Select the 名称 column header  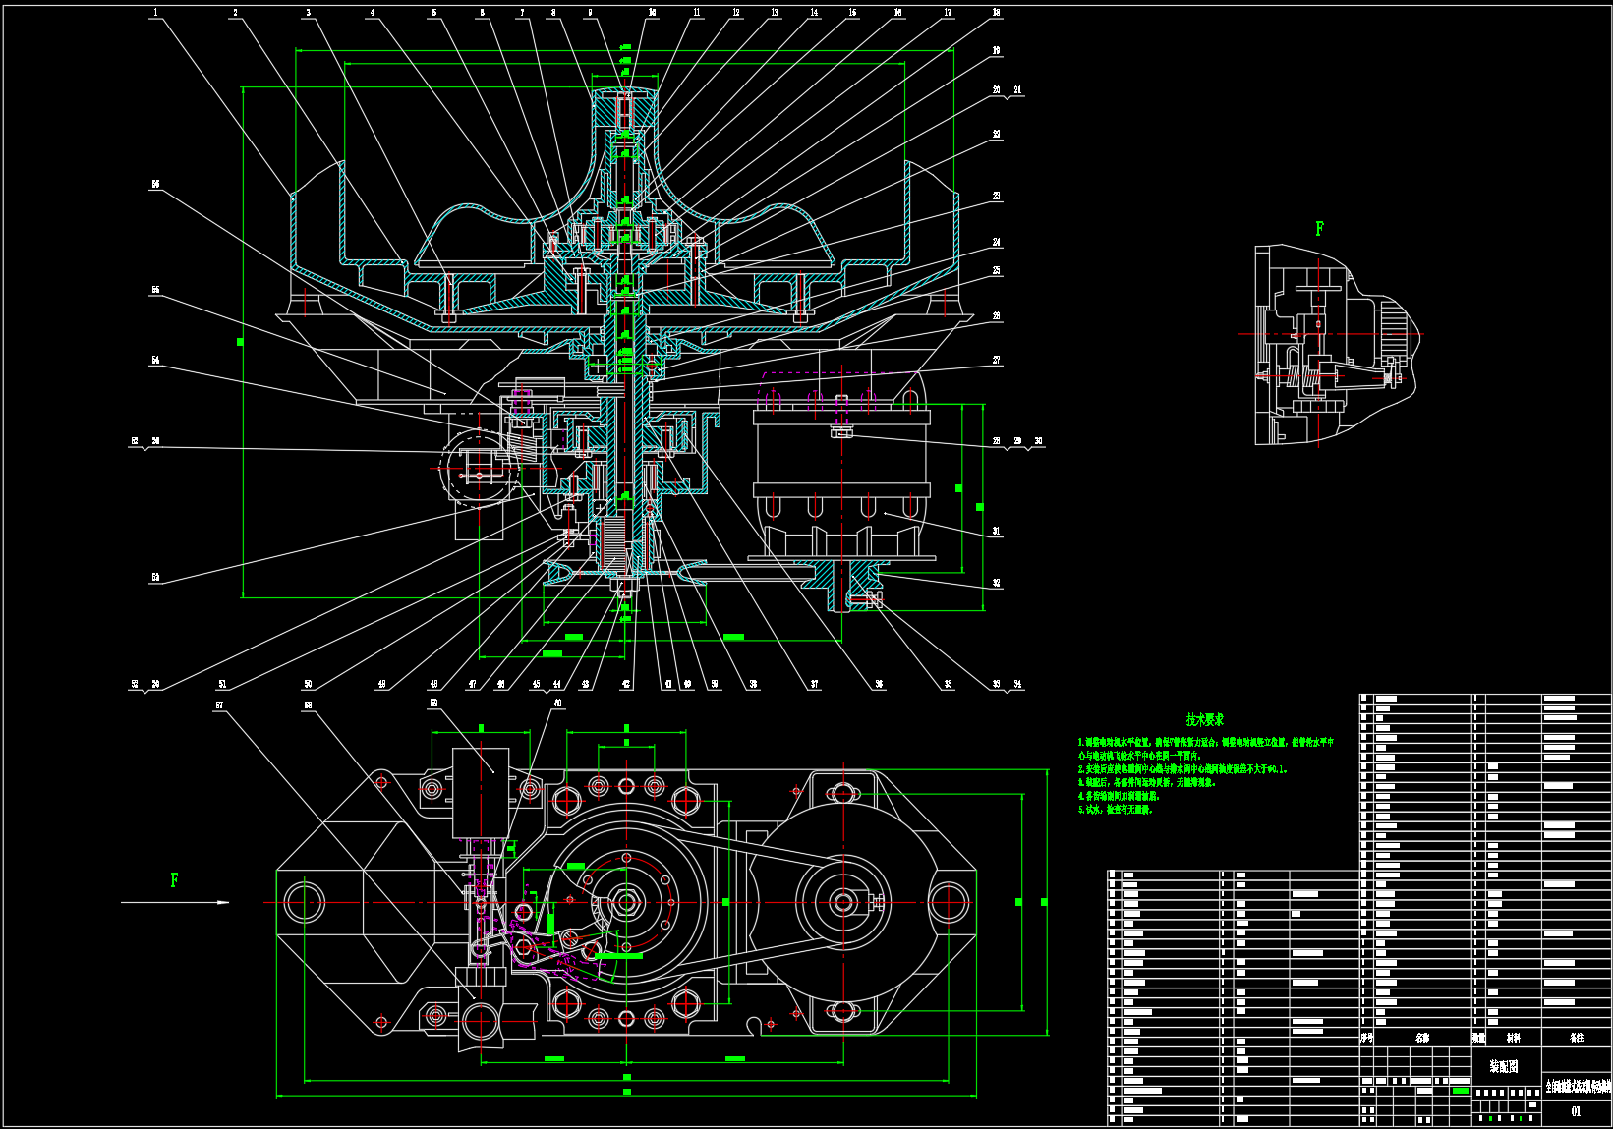point(1422,1038)
